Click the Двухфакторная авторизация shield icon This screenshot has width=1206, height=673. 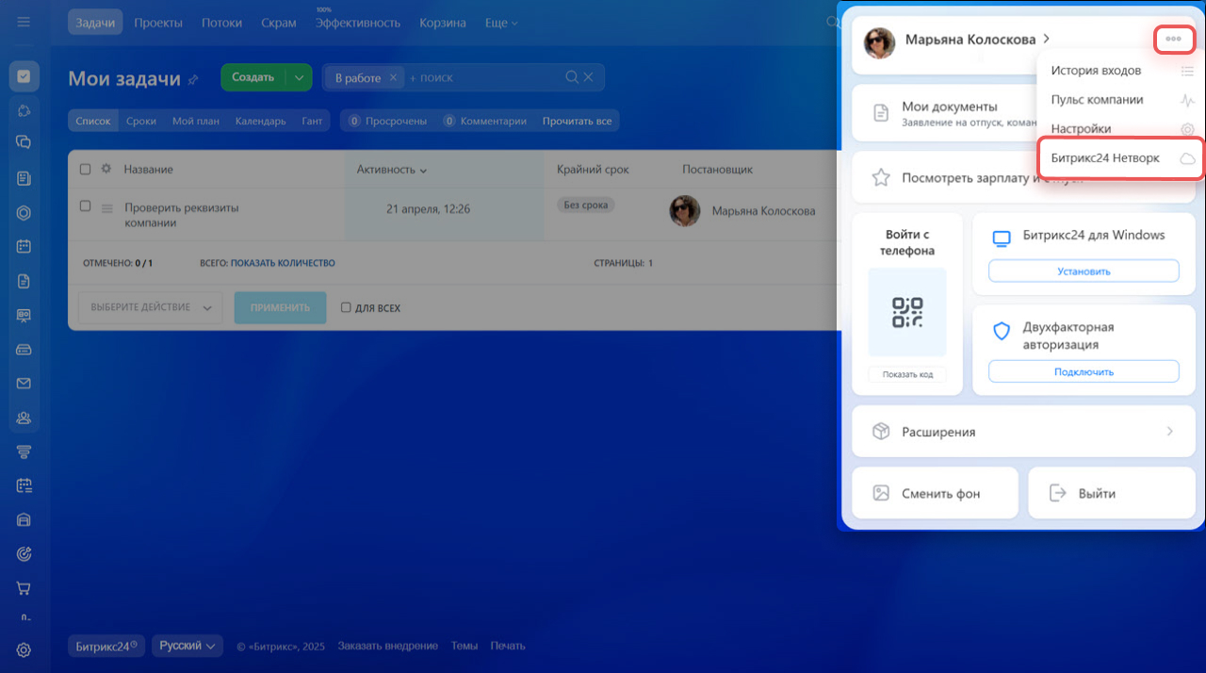click(1002, 332)
